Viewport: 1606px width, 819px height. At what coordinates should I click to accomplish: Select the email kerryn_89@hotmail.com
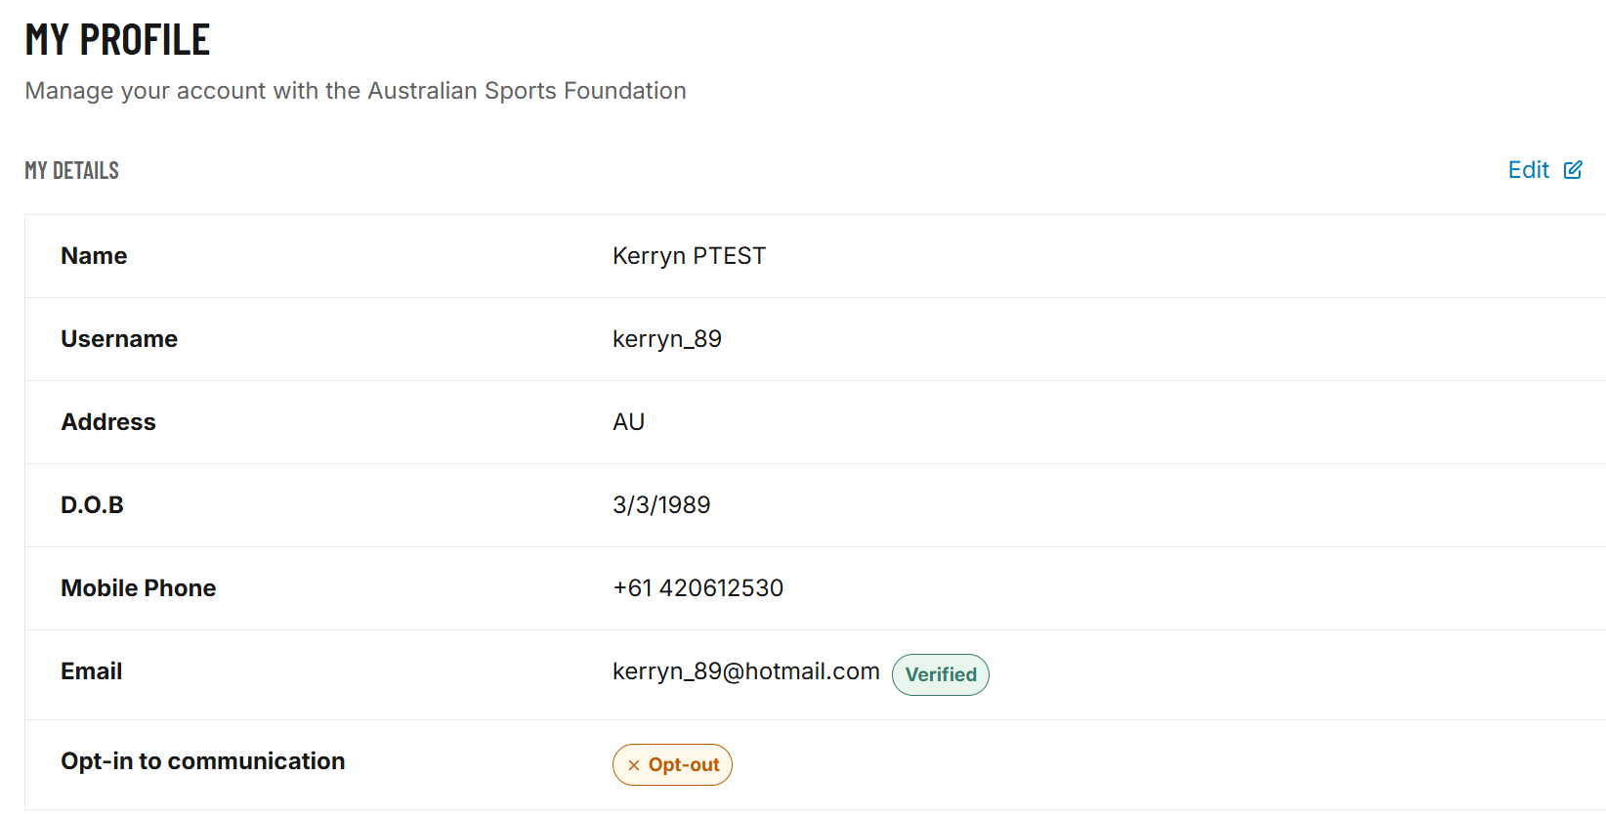click(x=746, y=671)
